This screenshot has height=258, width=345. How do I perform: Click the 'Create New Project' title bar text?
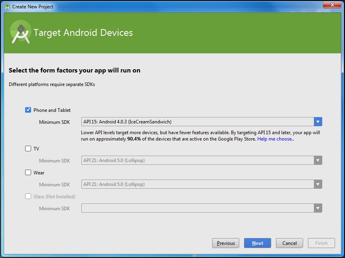coord(33,7)
